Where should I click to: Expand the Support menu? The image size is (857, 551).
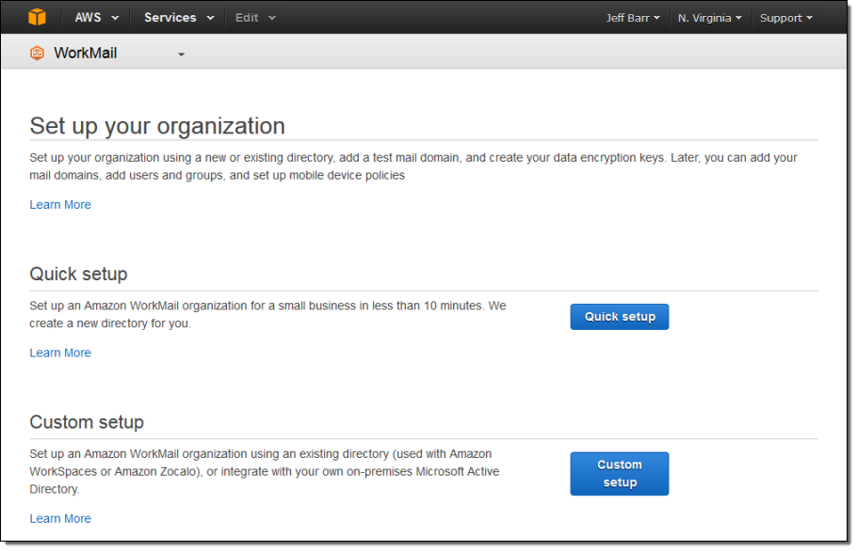(x=785, y=18)
